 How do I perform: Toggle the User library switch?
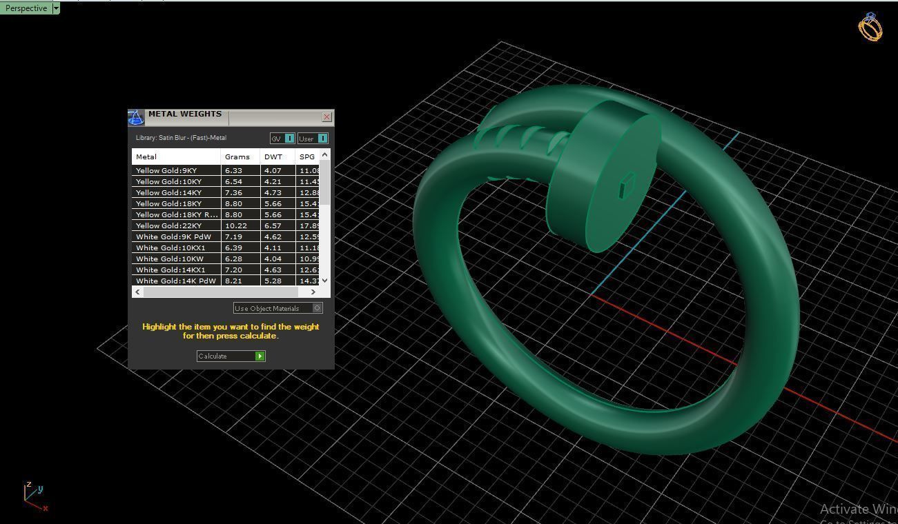pos(313,139)
